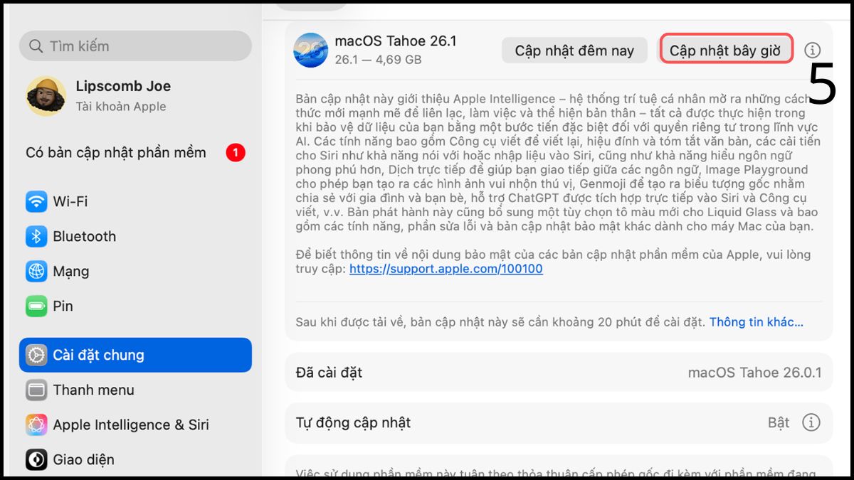Select the Cài đặt chung gear icon

[36, 355]
